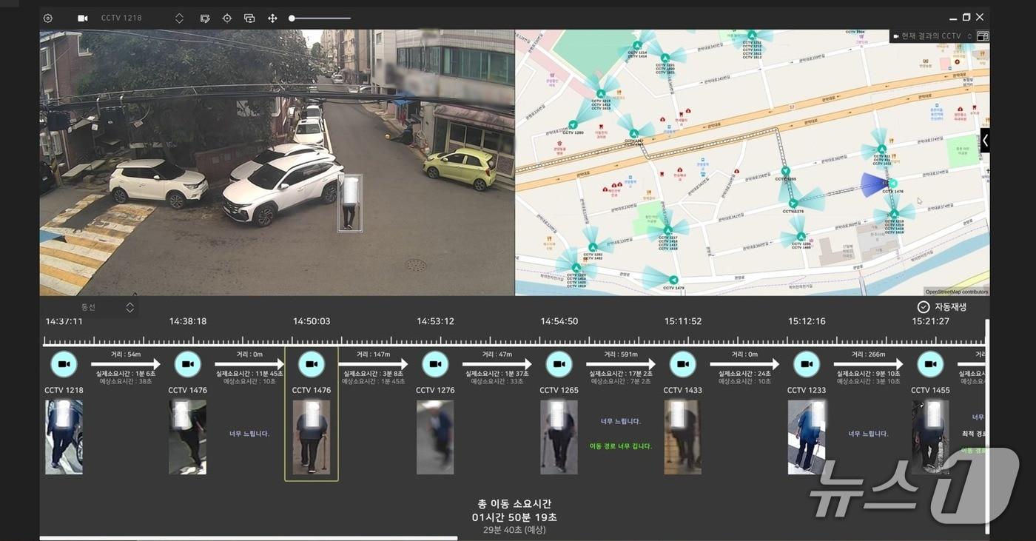Click the 15:21:27 timeline timestamp
The height and width of the screenshot is (541, 1036).
tap(930, 321)
